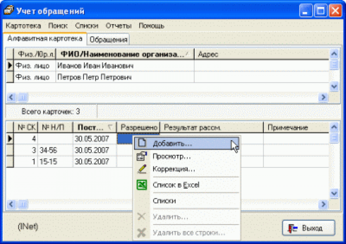Sort by ФИО/Наименование организации column header
The width and height of the screenshot is (346, 244).
coord(123,54)
